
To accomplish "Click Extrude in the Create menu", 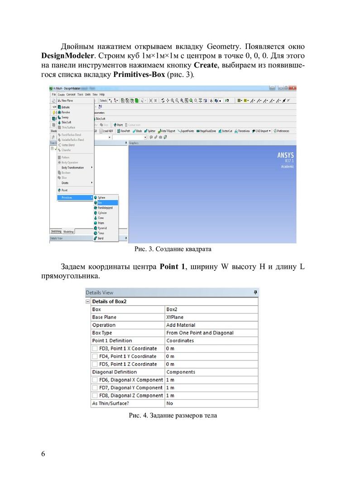I will 65,107.
